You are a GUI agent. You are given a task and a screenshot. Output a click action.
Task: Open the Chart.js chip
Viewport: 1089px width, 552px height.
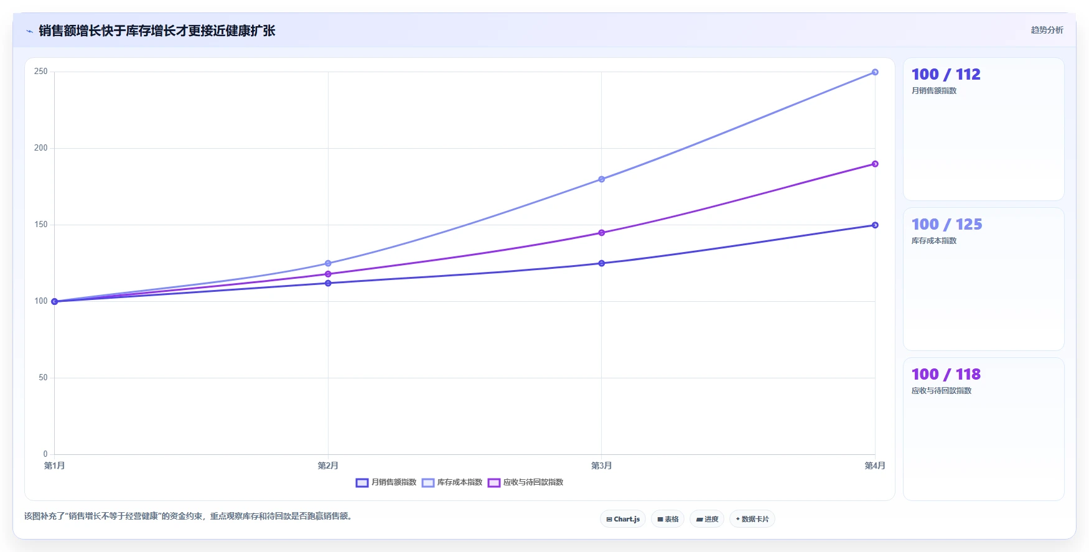pyautogui.click(x=623, y=519)
